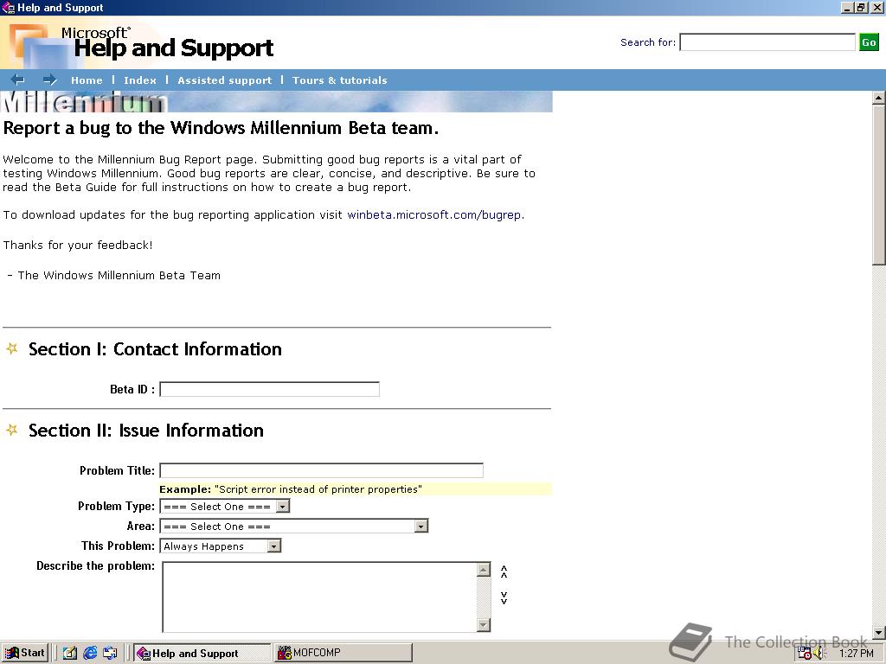Click inside Describe the problem text area
Image resolution: width=886 pixels, height=664 pixels.
point(320,597)
